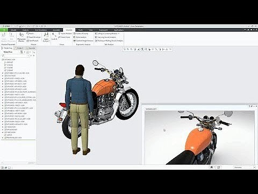258x194 pixels.
Task: Click Save Posture in Manikin group
Action: point(33,41)
